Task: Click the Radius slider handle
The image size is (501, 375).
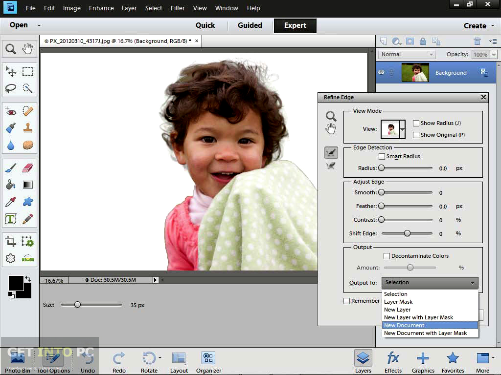Action: pos(382,168)
